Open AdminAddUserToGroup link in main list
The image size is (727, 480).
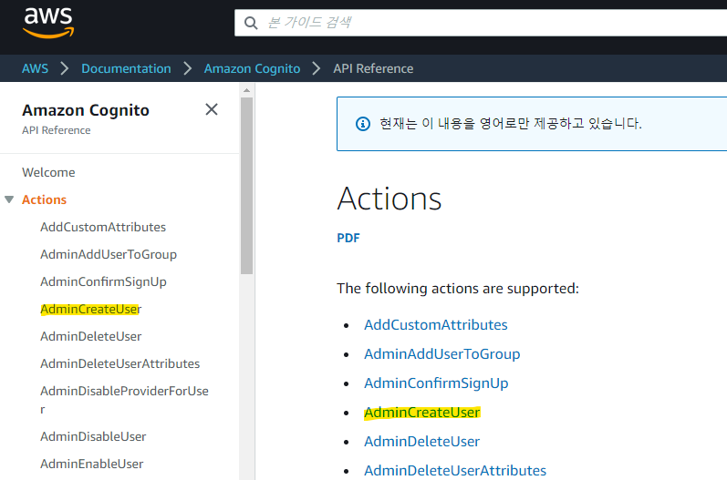[x=441, y=353]
